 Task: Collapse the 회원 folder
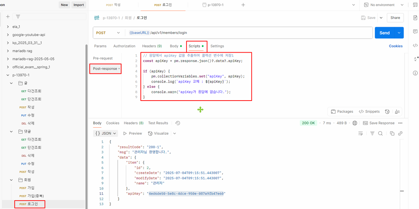pos(11,180)
